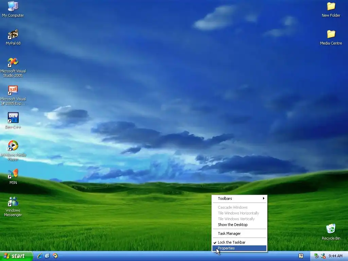Viewport: 348px width, 261px height.
Task: Click the network connection tray icon
Action: pyautogui.click(x=323, y=256)
